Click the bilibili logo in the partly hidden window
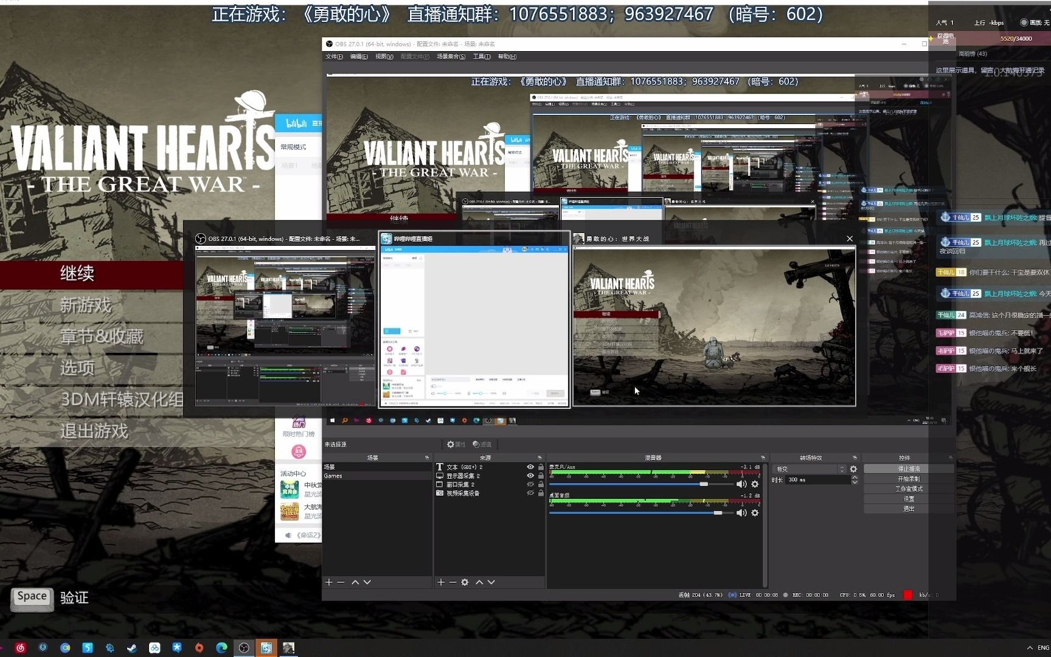1051x657 pixels. coord(297,123)
